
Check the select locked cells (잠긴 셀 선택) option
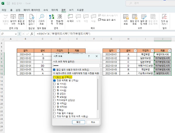(54, 77)
